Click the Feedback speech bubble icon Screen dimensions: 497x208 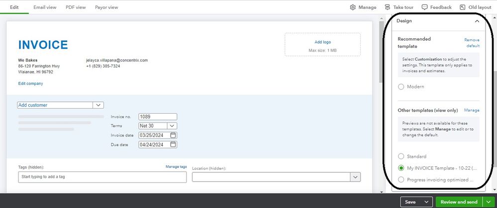425,7
